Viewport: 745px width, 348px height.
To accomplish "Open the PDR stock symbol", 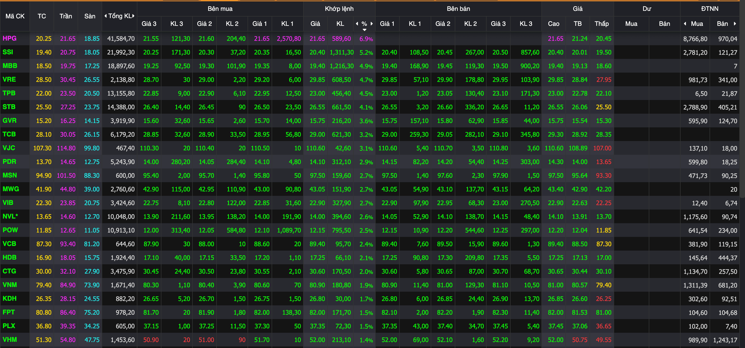I will [9, 161].
